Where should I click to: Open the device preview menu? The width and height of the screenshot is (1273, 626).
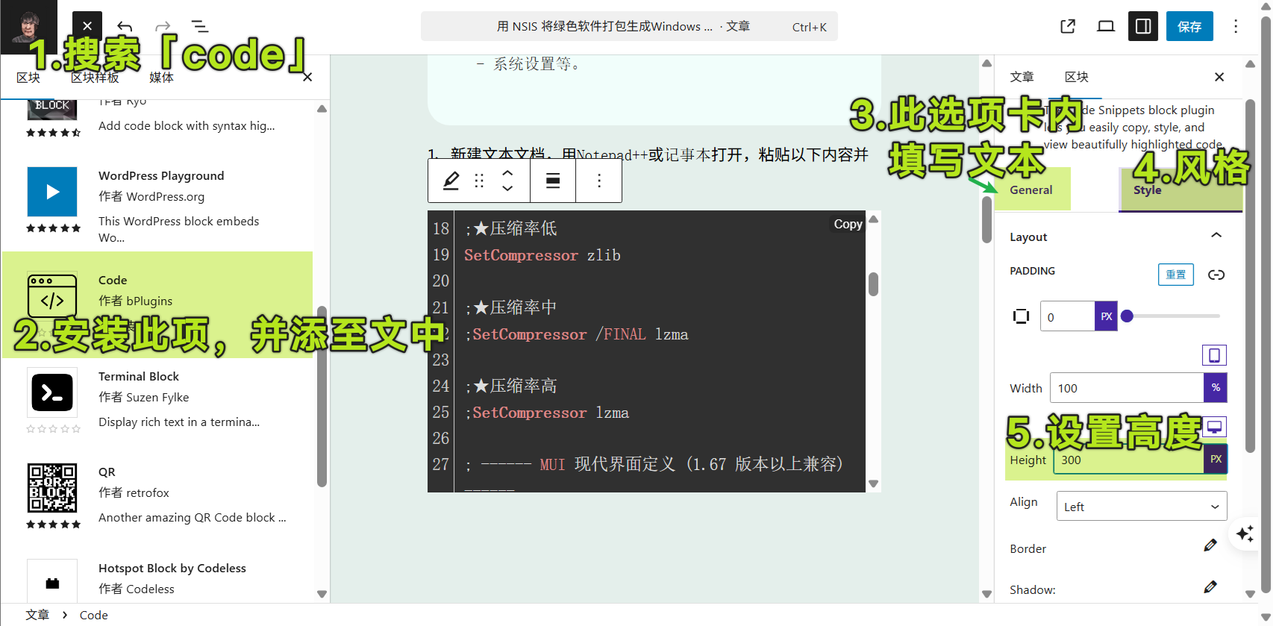(1106, 26)
